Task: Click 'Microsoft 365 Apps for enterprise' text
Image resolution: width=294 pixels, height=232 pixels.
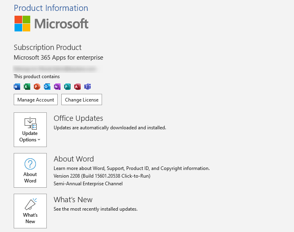Action: click(58, 58)
